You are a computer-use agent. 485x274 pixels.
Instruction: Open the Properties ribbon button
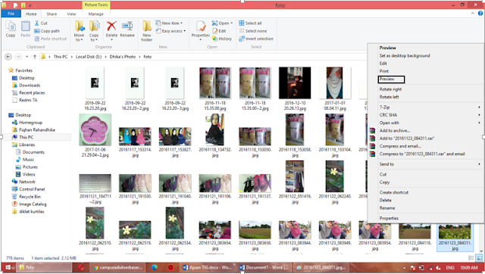click(200, 30)
